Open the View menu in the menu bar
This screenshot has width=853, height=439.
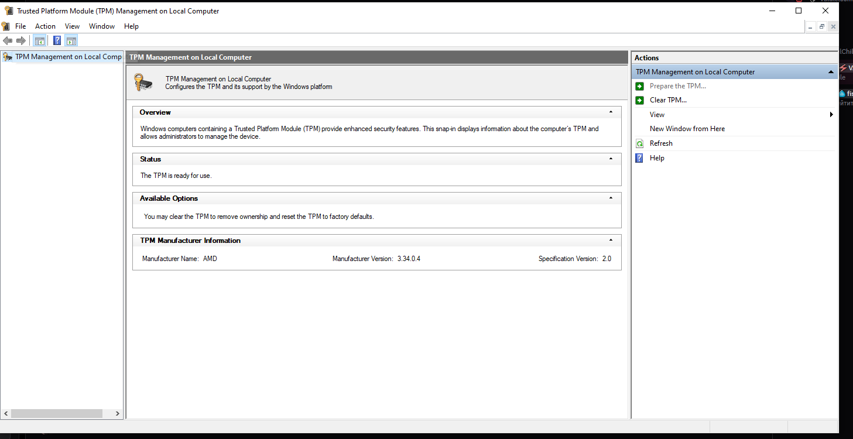point(73,26)
